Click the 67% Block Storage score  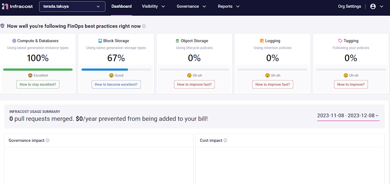(x=116, y=58)
